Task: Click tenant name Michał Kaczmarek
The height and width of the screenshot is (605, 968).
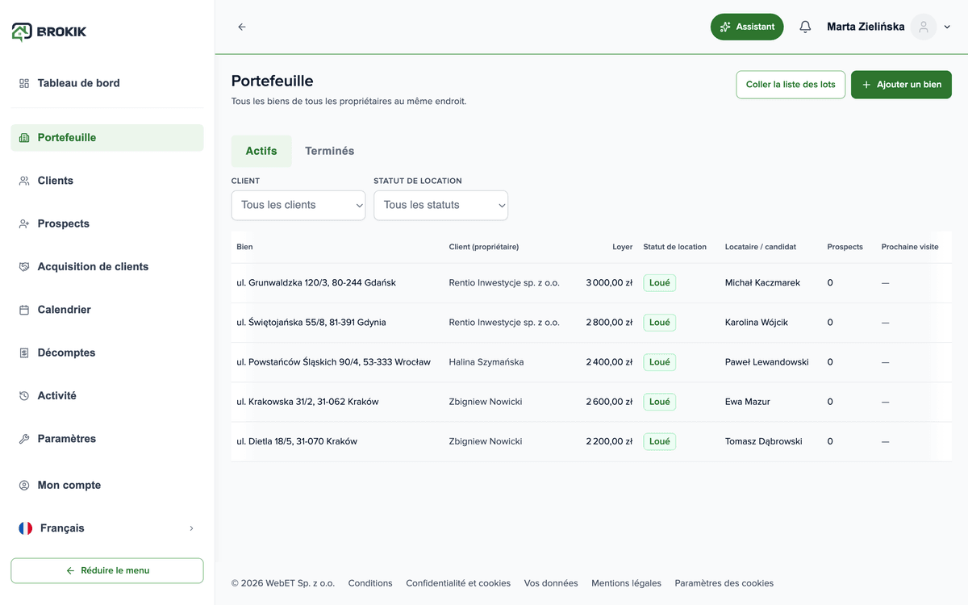Action: (x=762, y=283)
